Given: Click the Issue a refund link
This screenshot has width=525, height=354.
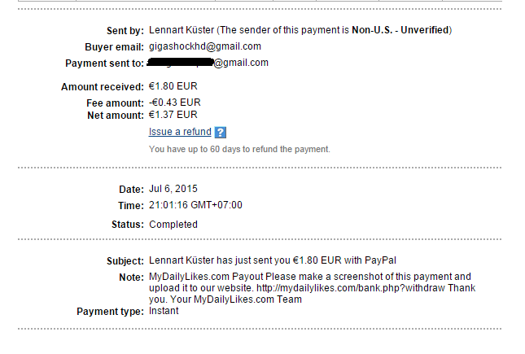Looking at the screenshot, I should coord(180,132).
